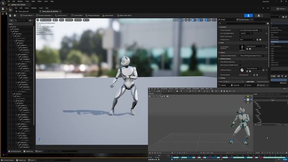This screenshot has height=162, width=288.
Task: Open the Show menu in the viewport
Action: (x=62, y=20)
